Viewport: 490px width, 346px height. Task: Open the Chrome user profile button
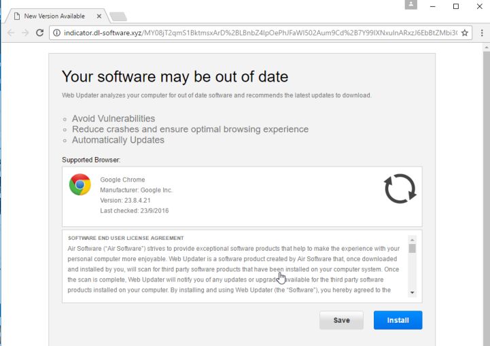[410, 5]
